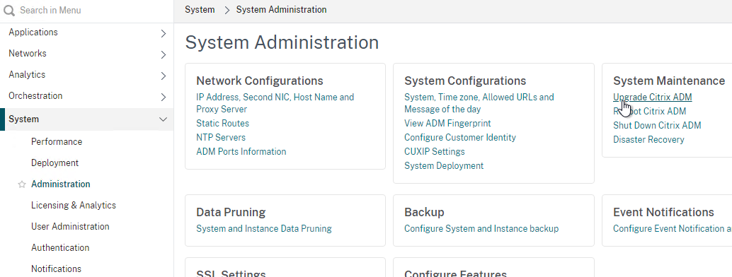Click the Disaster Recovery link

point(648,139)
